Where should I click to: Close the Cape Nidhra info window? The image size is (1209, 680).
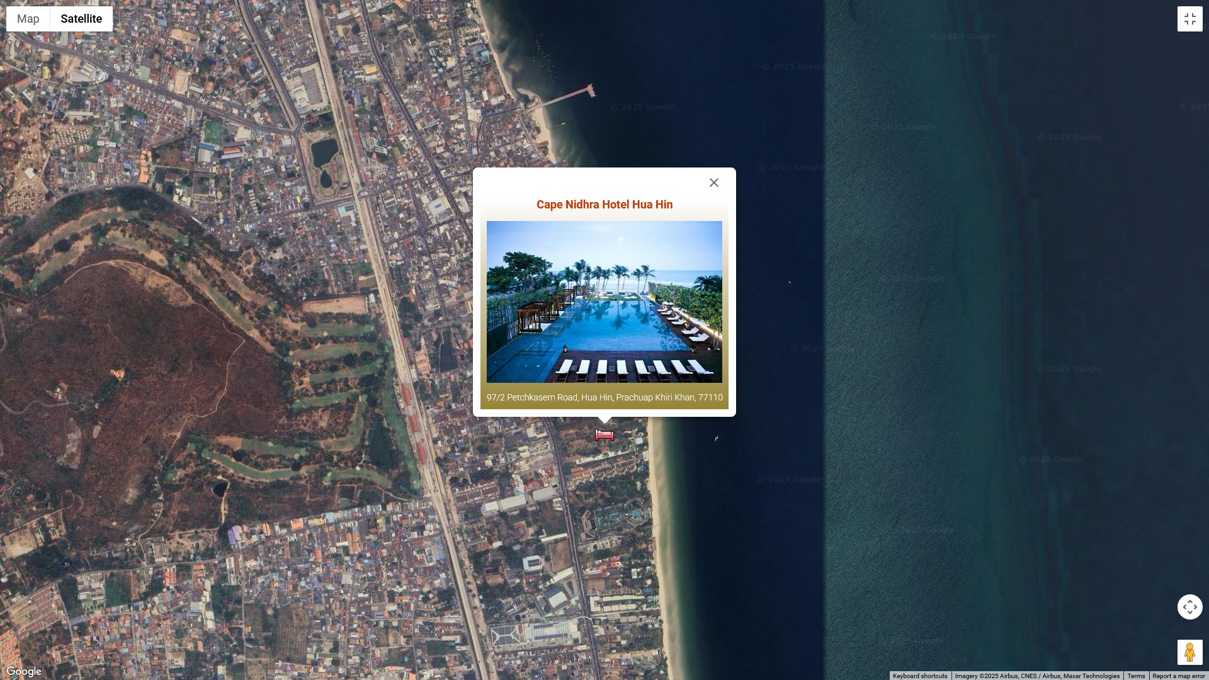click(713, 183)
